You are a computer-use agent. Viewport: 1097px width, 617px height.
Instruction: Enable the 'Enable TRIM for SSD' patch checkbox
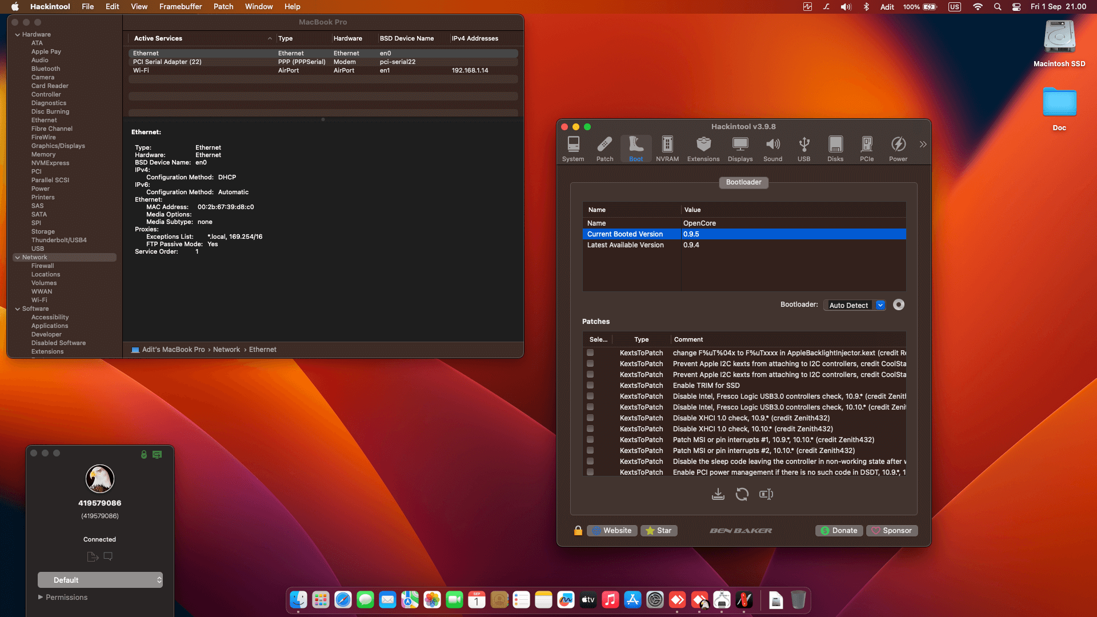click(x=590, y=385)
